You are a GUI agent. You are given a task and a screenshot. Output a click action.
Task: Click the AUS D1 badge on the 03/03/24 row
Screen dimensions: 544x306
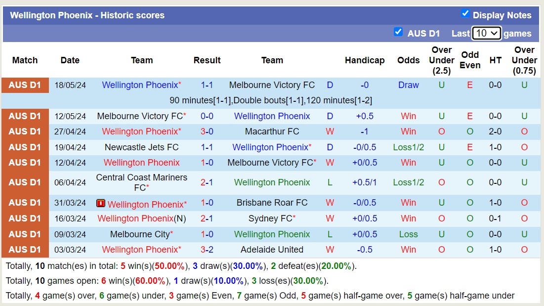point(25,250)
